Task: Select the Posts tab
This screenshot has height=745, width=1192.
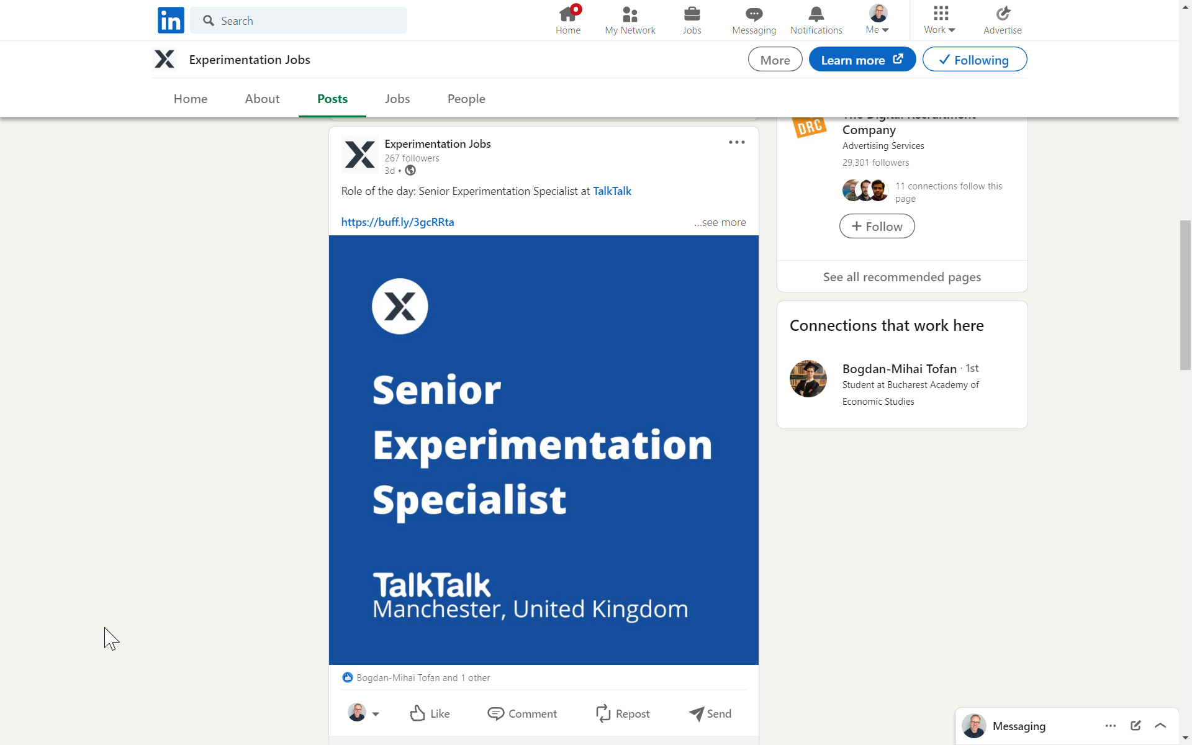Action: pyautogui.click(x=332, y=99)
